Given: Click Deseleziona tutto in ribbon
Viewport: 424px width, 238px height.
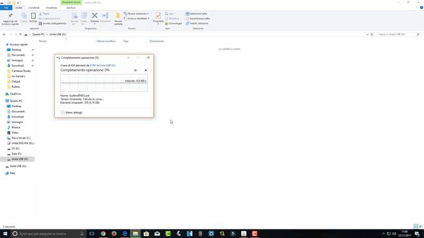Looking at the screenshot, I should tap(197, 19).
